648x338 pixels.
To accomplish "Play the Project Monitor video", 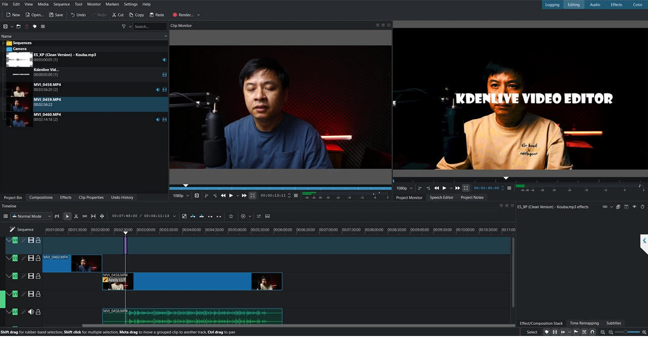I will pyautogui.click(x=444, y=188).
